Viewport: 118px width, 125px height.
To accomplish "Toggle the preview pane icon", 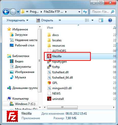I will tap(101, 20).
